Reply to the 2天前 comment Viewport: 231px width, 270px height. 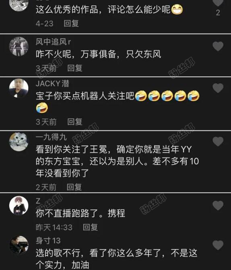pos(74,187)
